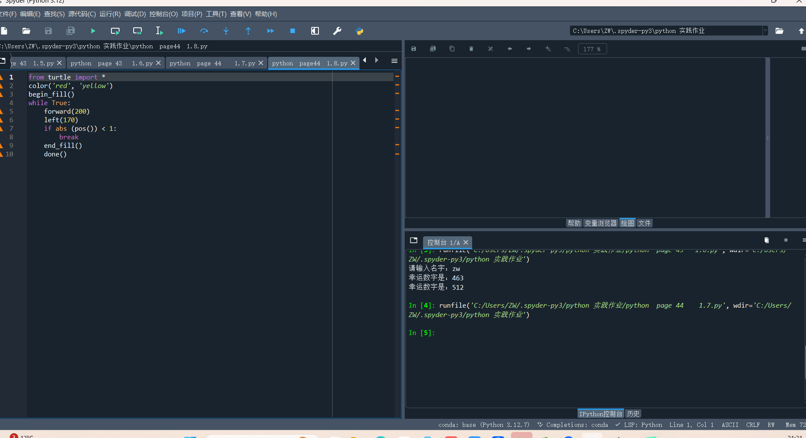Click Completions: conda status entry
The height and width of the screenshot is (438, 806).
(x=572, y=425)
